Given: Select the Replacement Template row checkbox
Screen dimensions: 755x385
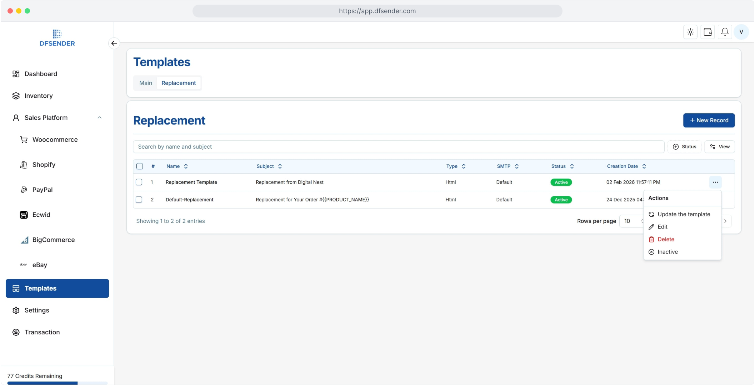Looking at the screenshot, I should 139,182.
